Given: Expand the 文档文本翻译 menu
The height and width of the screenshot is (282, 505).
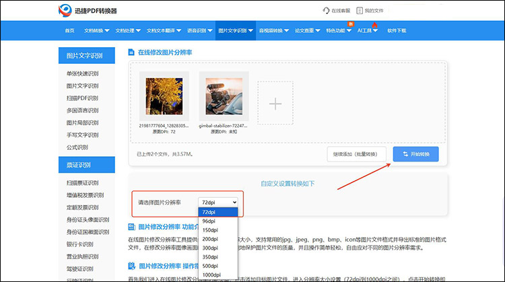Looking at the screenshot, I should tap(164, 30).
